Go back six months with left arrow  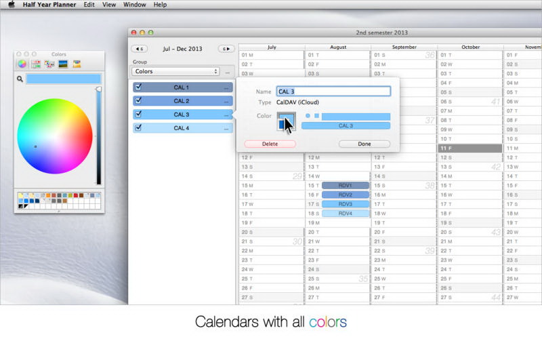pos(140,49)
